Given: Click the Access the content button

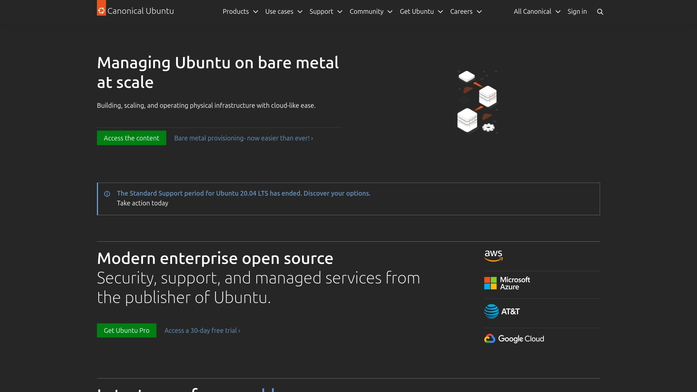Looking at the screenshot, I should tap(131, 138).
